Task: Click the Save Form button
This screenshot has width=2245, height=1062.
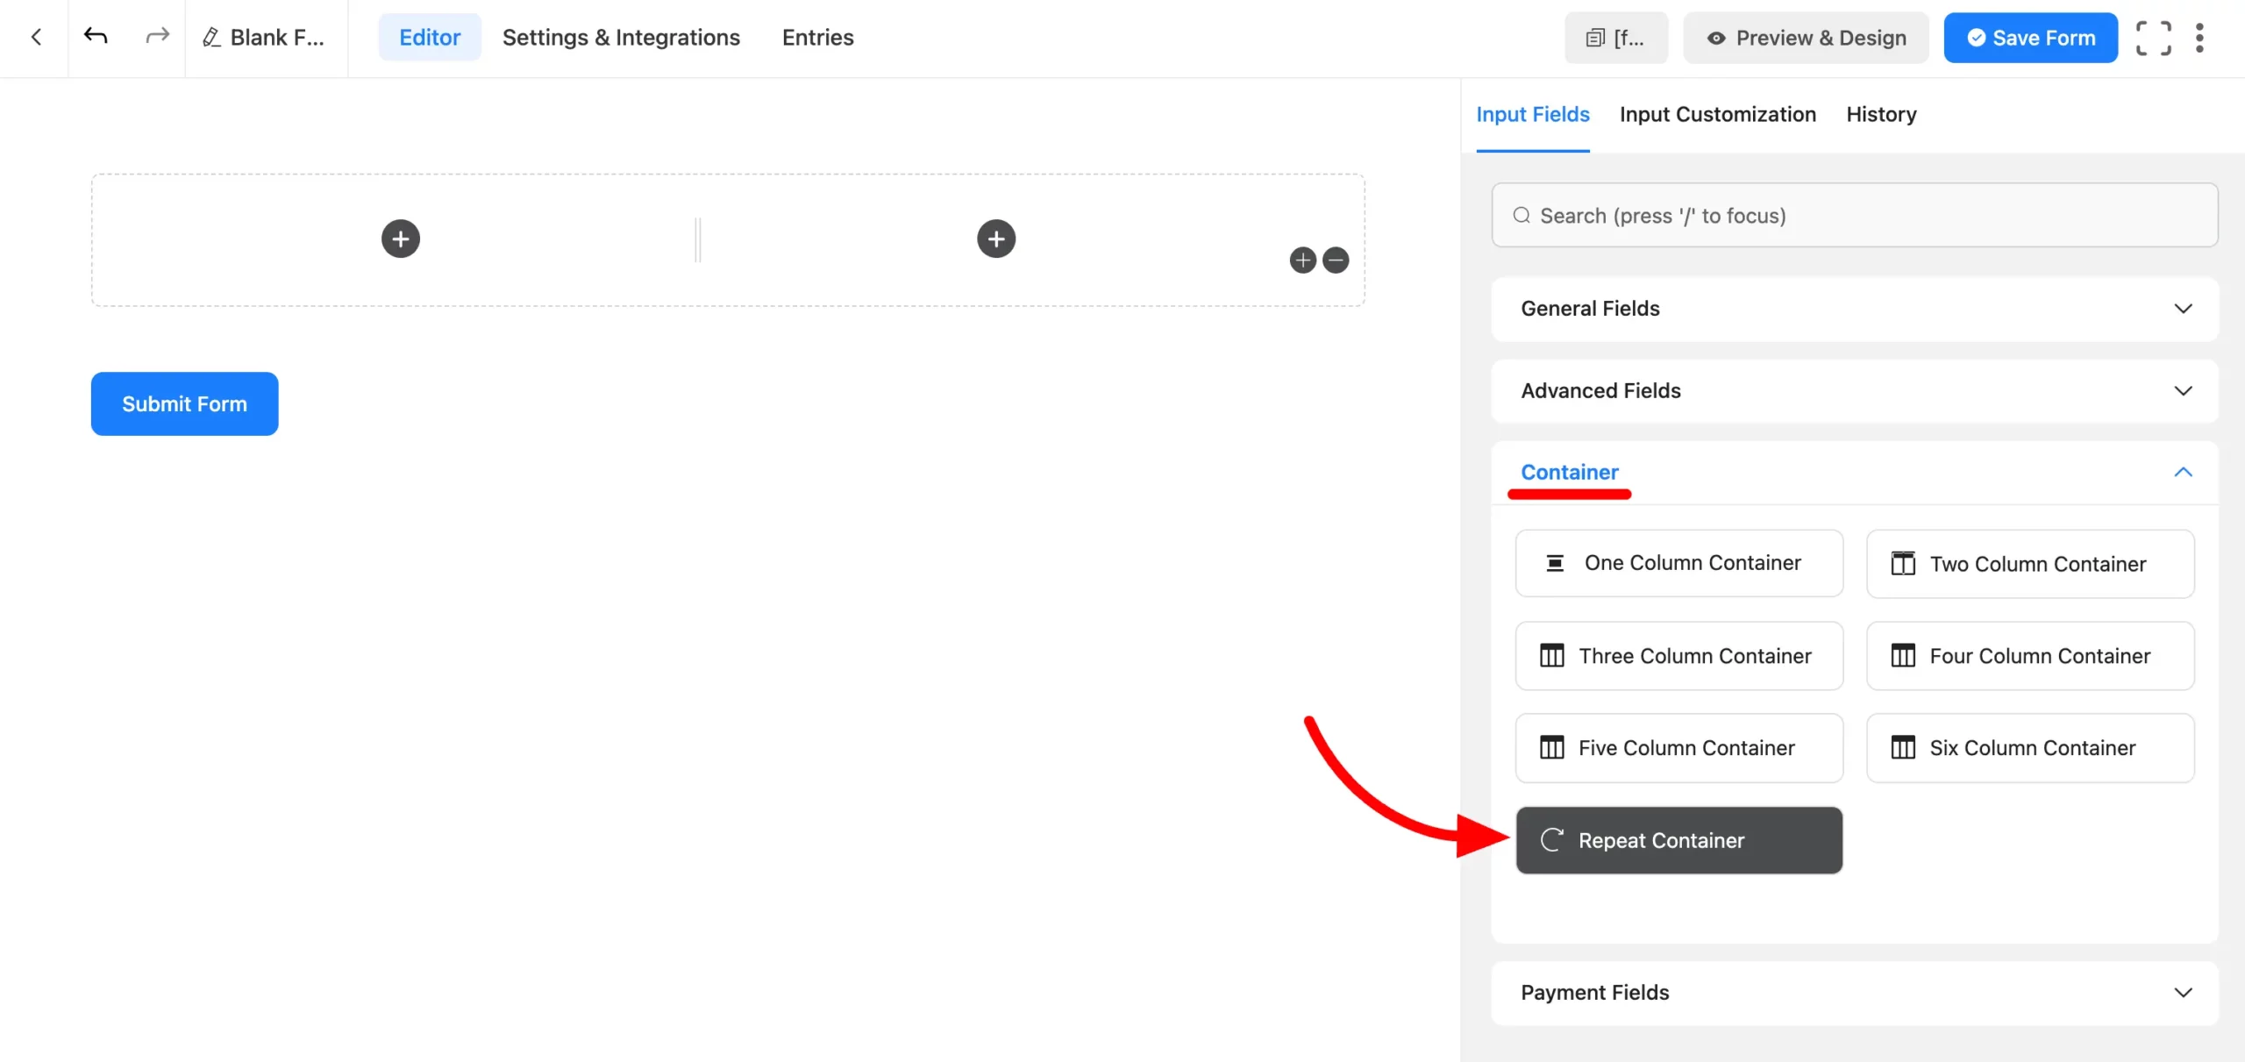Action: pyautogui.click(x=2030, y=38)
